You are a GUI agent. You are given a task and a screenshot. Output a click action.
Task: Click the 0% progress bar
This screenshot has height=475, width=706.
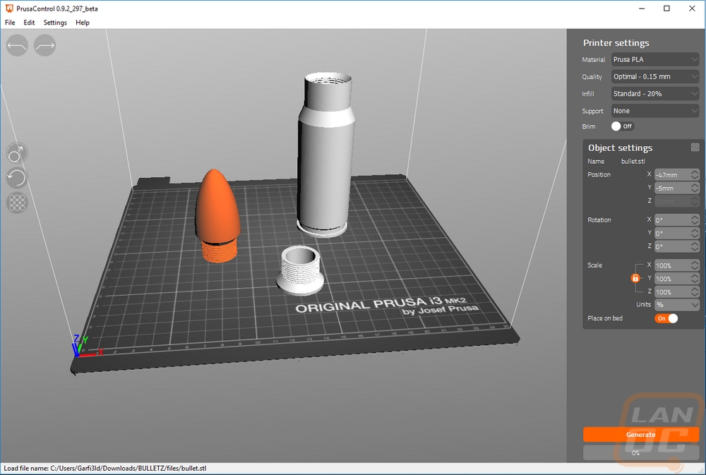pos(641,453)
